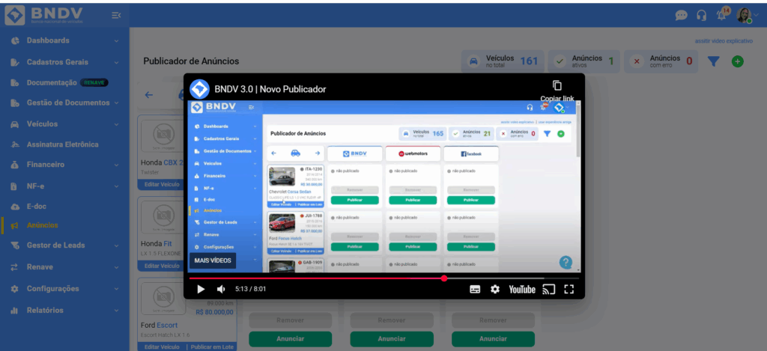
Task: Click the green add plus icon
Action: [x=738, y=61]
